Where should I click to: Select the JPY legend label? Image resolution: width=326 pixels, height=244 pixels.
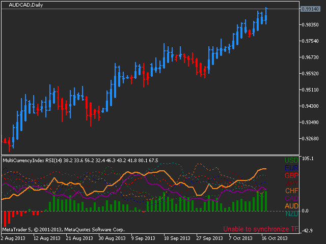click(x=292, y=183)
